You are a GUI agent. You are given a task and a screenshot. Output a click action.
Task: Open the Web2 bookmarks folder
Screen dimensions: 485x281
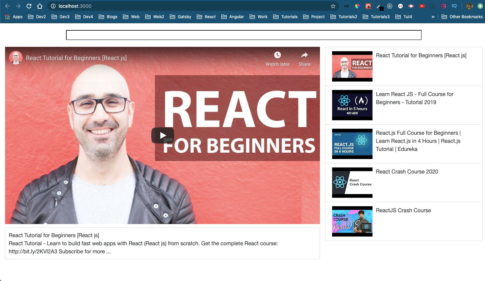pyautogui.click(x=155, y=17)
